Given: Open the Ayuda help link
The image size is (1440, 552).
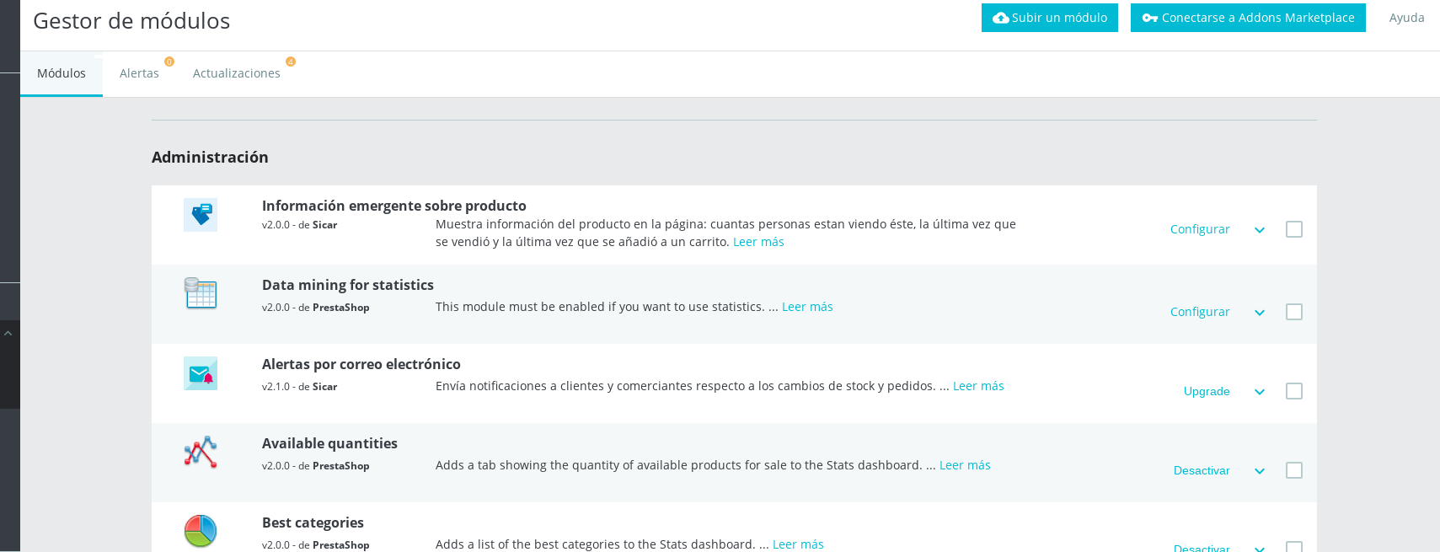Looking at the screenshot, I should [1406, 18].
